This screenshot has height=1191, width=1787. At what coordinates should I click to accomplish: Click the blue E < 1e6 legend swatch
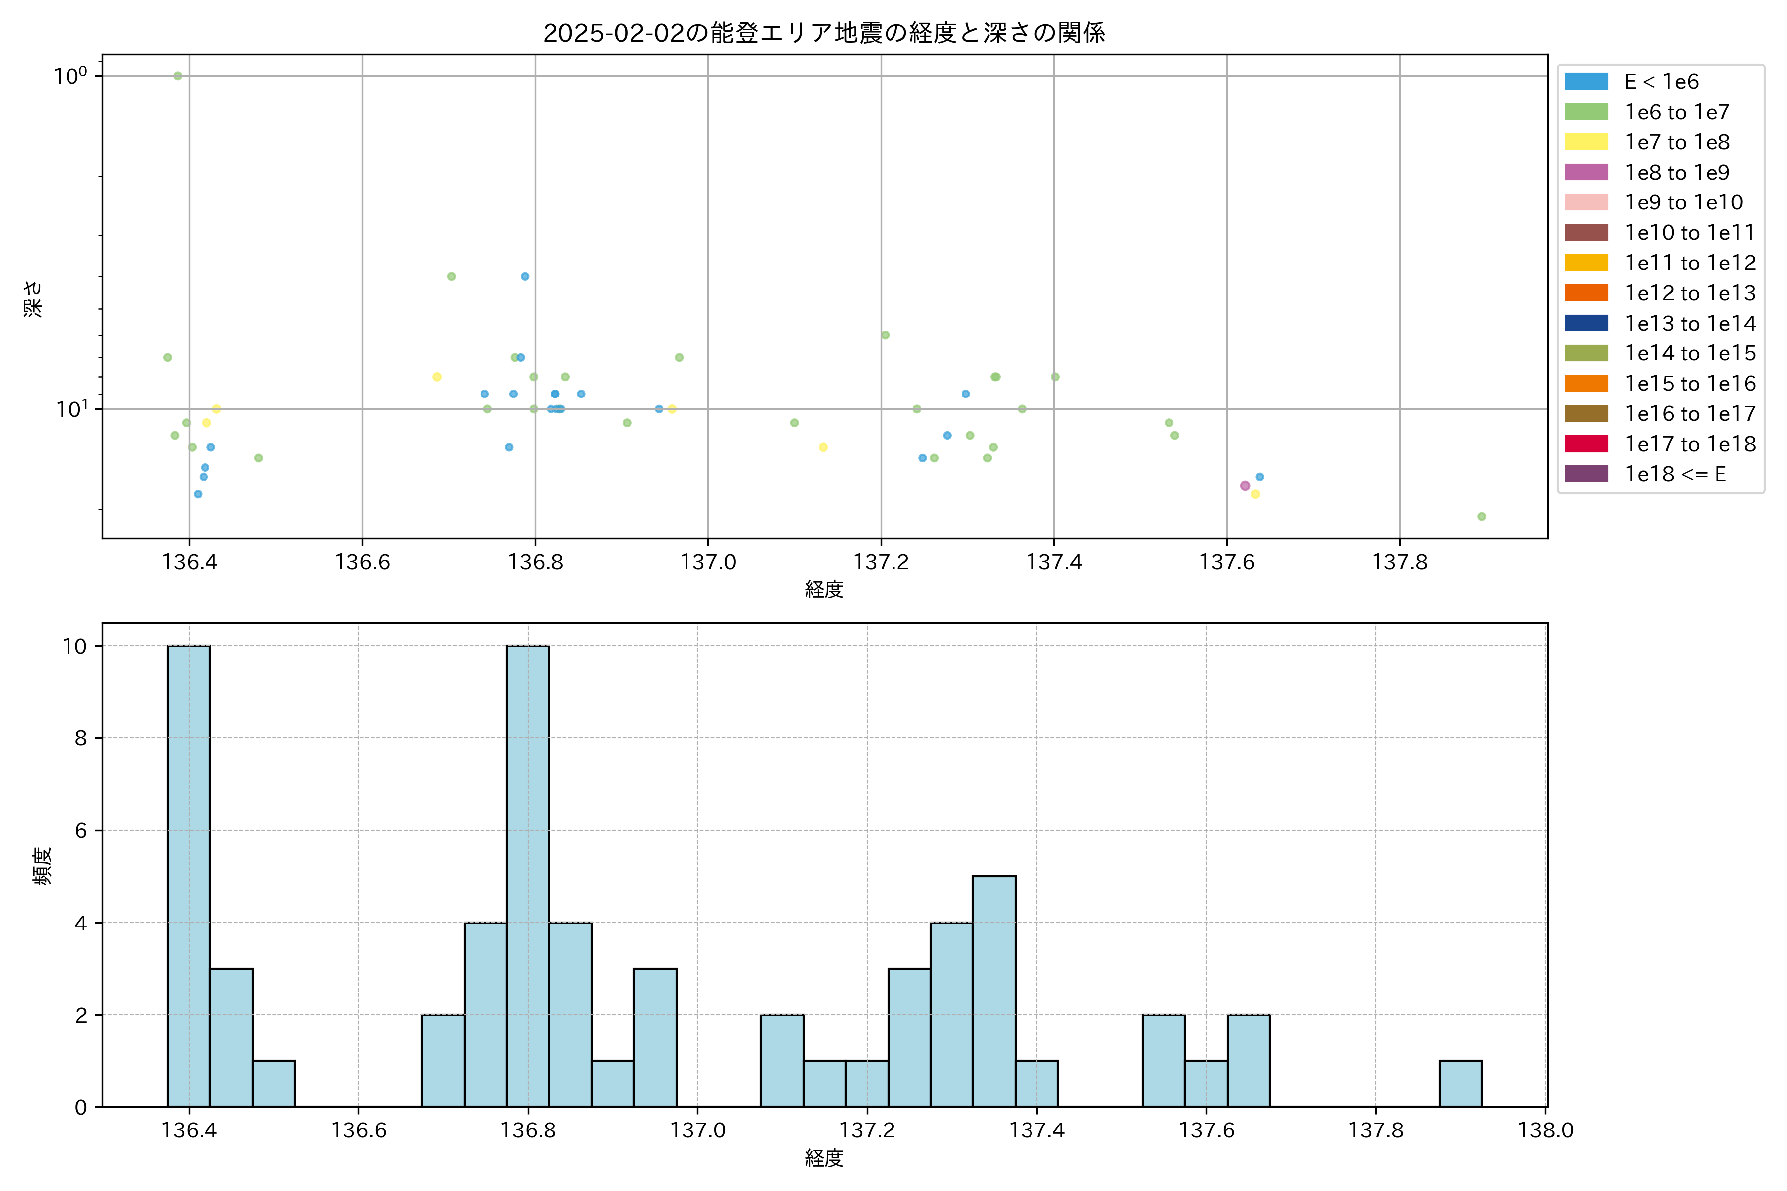pos(1585,82)
